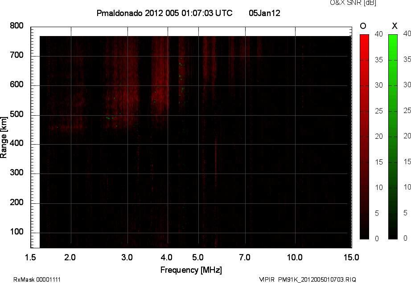Click the 'O&X SNR [dB]' legend heading
Image resolution: width=411 pixels, height=283 pixels.
pos(353,3)
